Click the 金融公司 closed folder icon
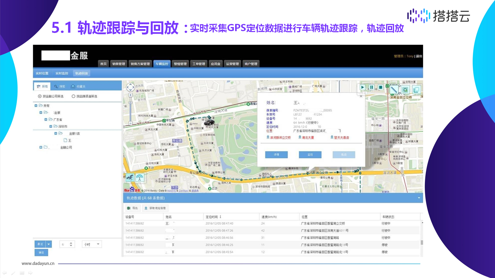The height and width of the screenshot is (278, 495). pos(46,147)
